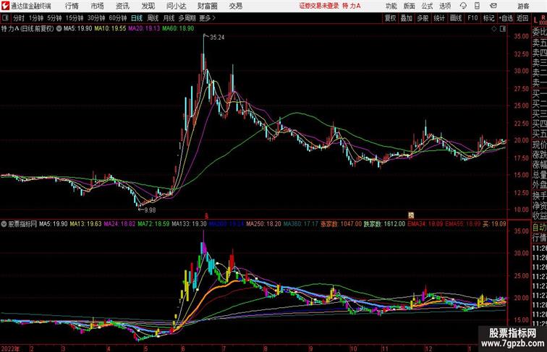Click the 多股 multi-stock button
The height and width of the screenshot is (352, 547).
(x=423, y=18)
